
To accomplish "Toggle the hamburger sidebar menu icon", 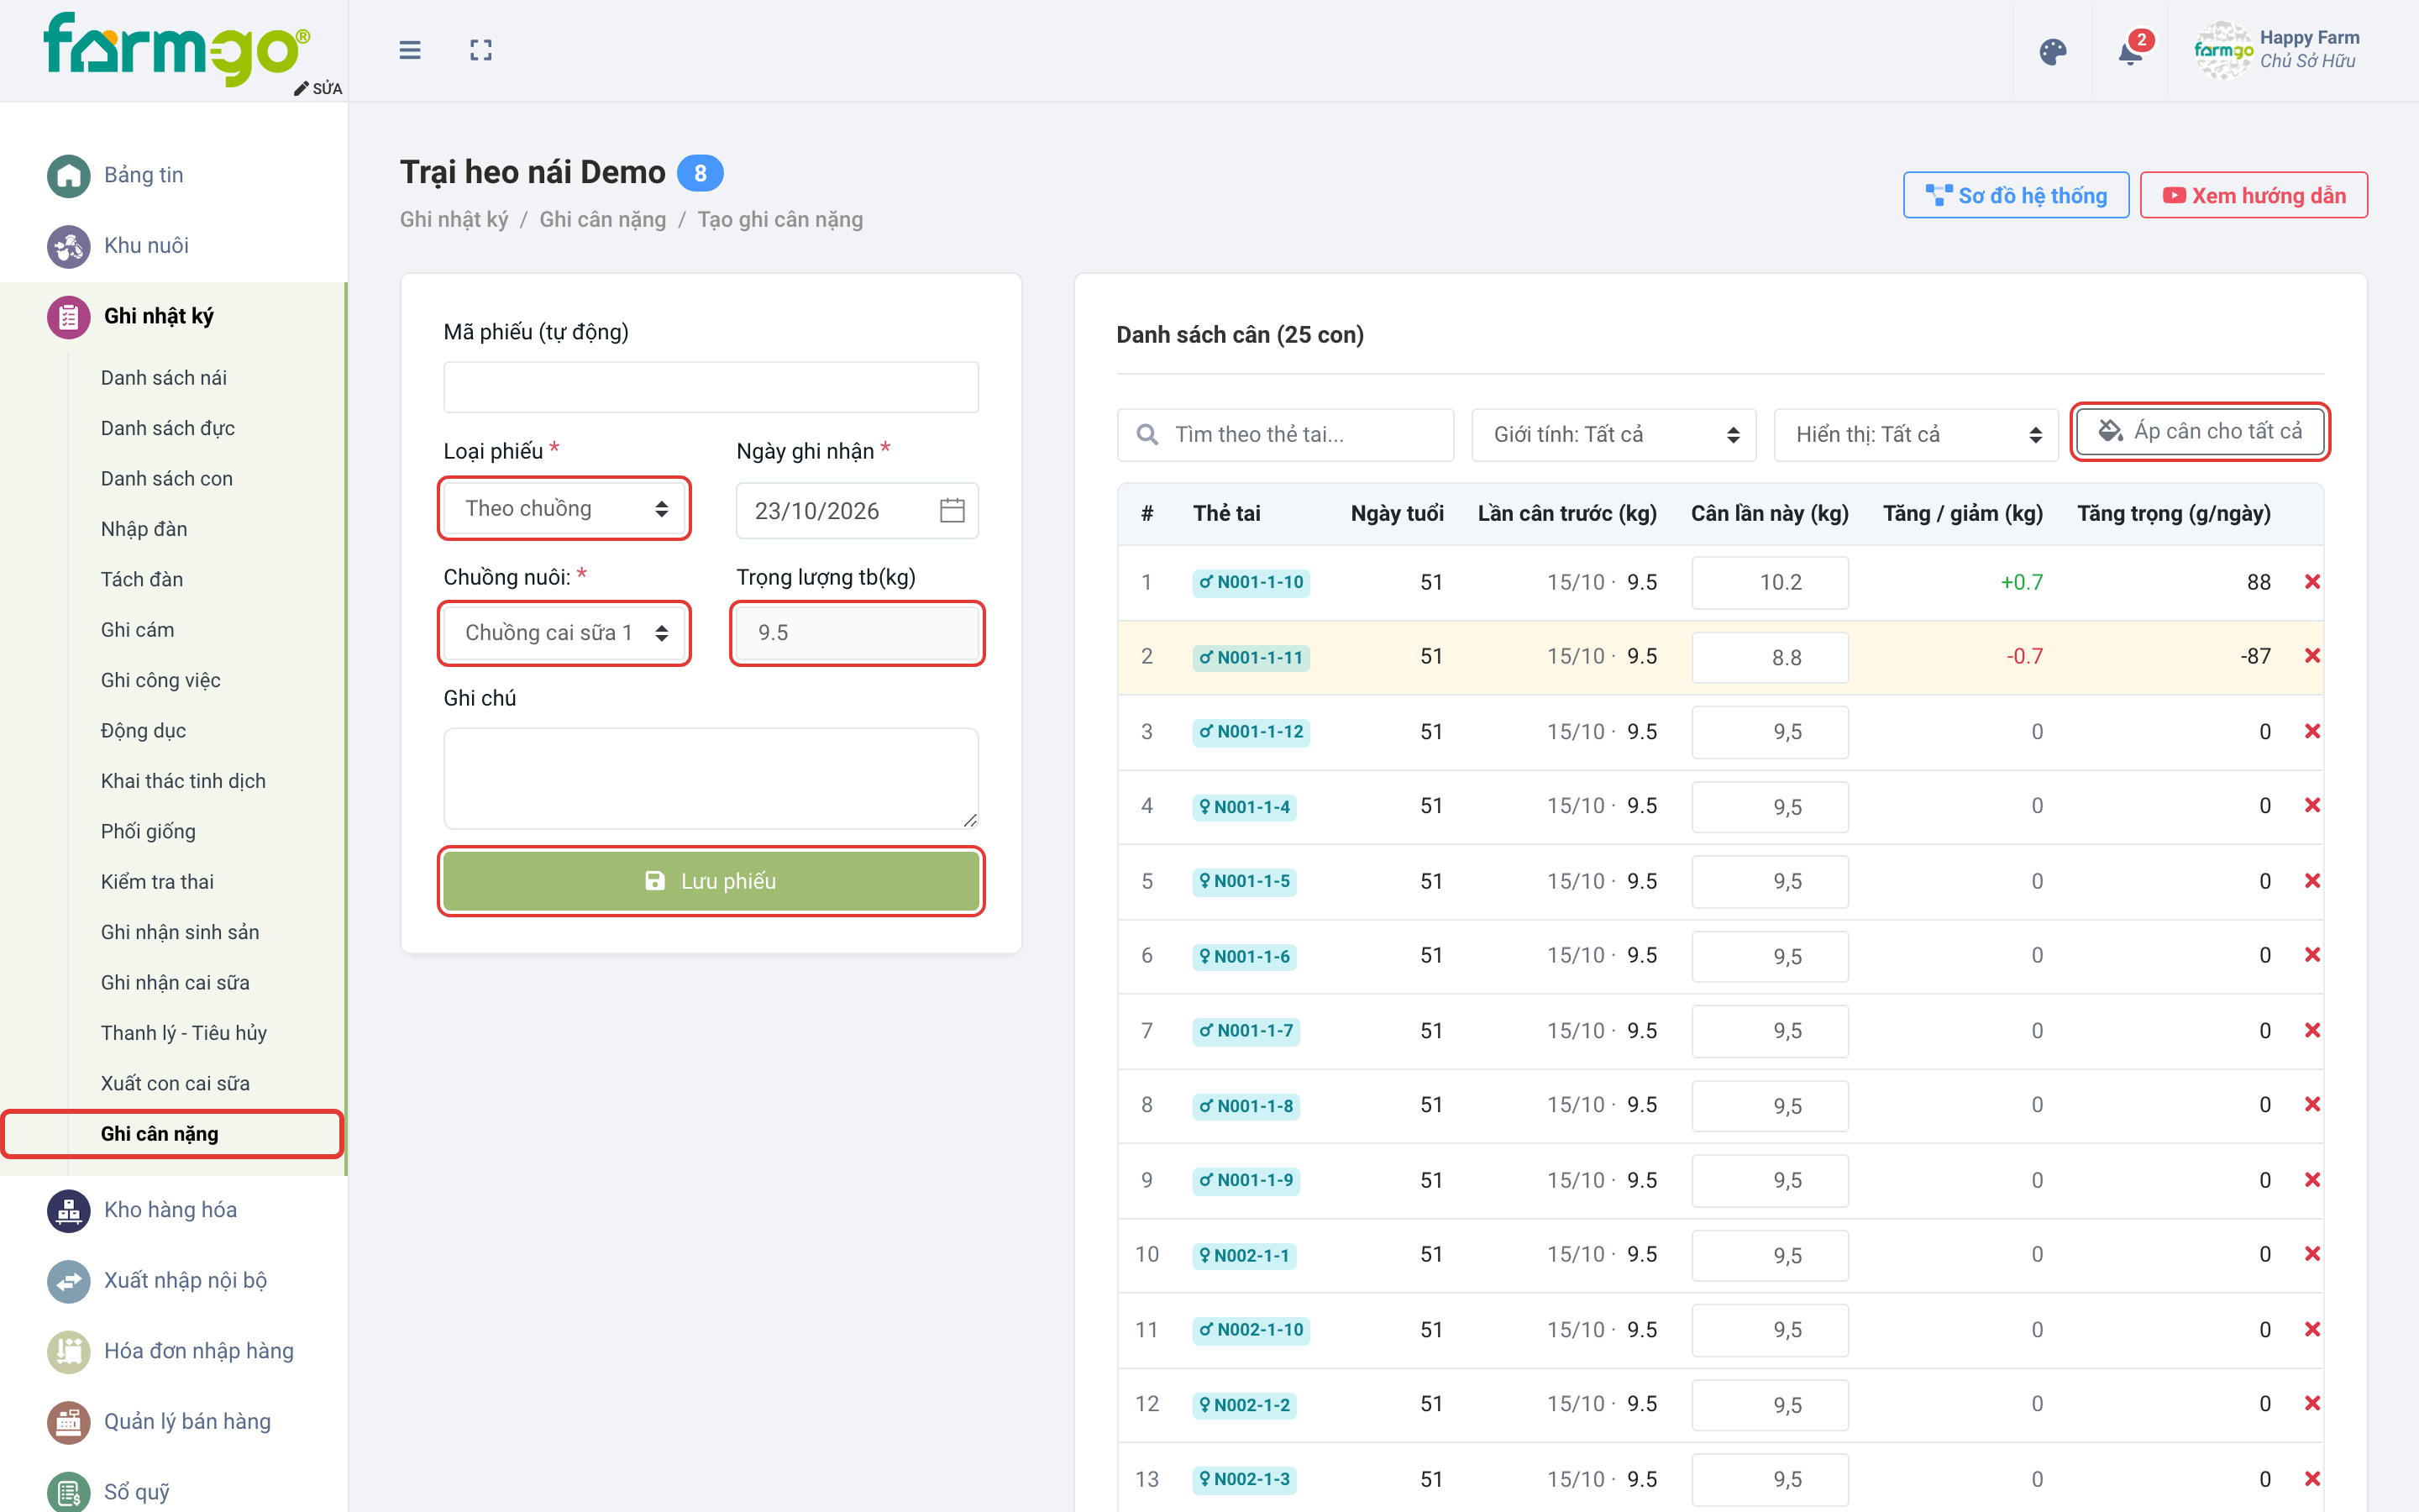I will 410,50.
